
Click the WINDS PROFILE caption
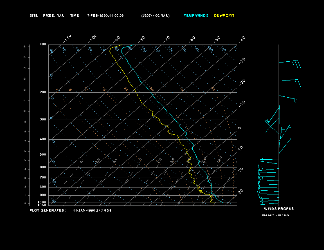pyautogui.click(x=279, y=209)
